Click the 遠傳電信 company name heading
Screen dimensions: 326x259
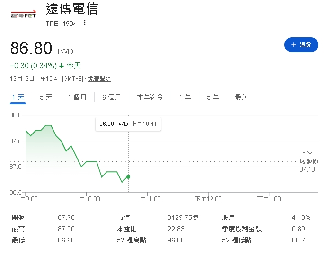click(x=72, y=9)
